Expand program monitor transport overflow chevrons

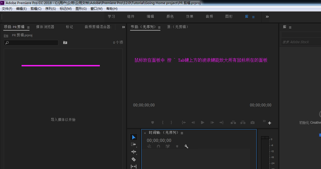[264, 121]
